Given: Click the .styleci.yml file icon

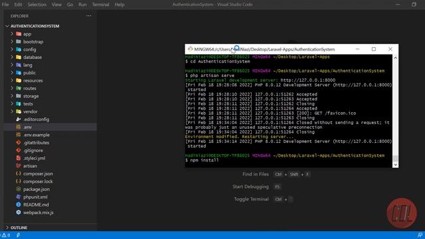Looking at the screenshot, I should pos(19,158).
